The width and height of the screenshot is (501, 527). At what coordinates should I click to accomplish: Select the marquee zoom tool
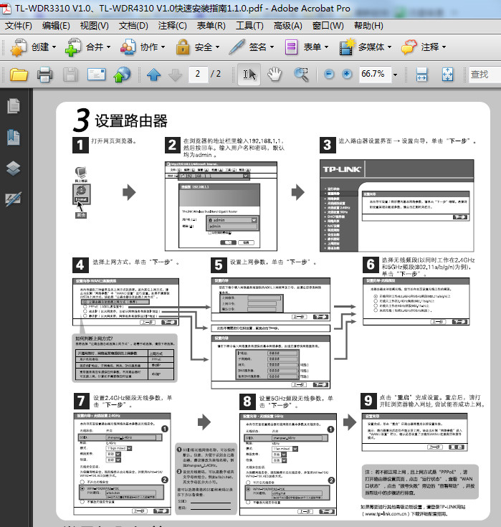pos(302,75)
